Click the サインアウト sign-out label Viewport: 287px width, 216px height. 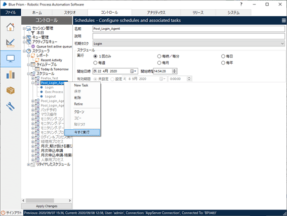click(x=14, y=212)
